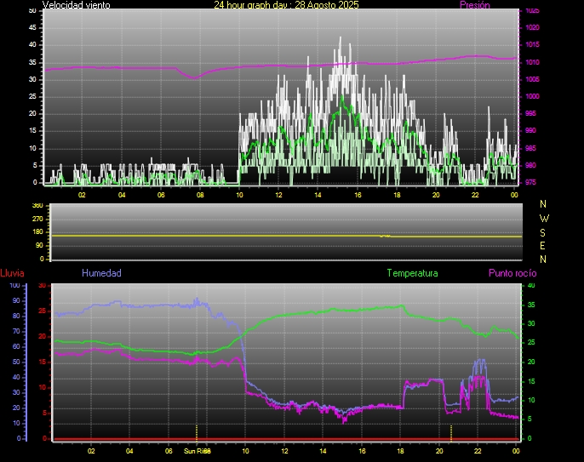This screenshot has height=462, width=584.
Task: Select the magenta 'Presión' label
Action: pos(474,5)
